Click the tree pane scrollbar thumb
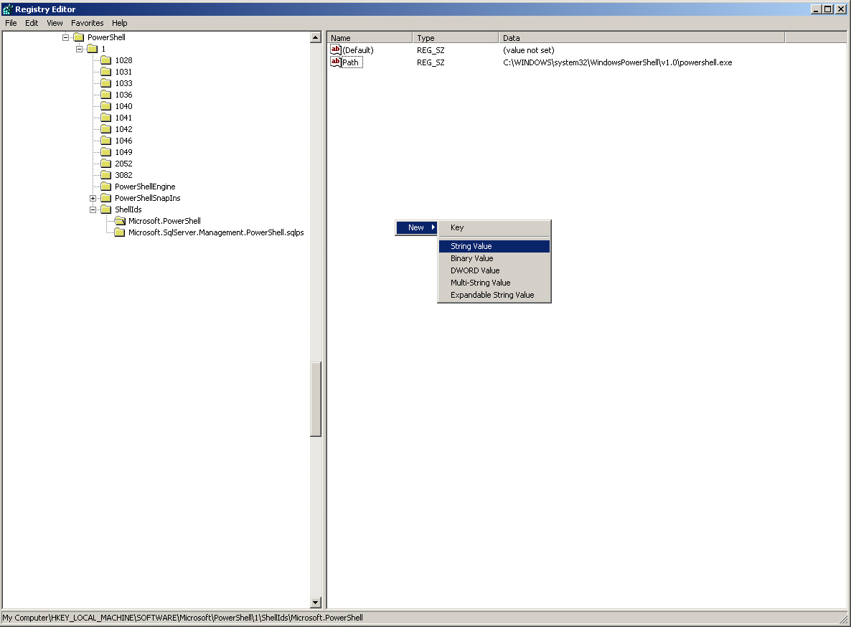The width and height of the screenshot is (851, 627). point(315,399)
